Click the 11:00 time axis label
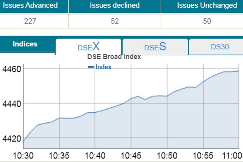The width and height of the screenshot is (243, 162). pyautogui.click(x=232, y=156)
